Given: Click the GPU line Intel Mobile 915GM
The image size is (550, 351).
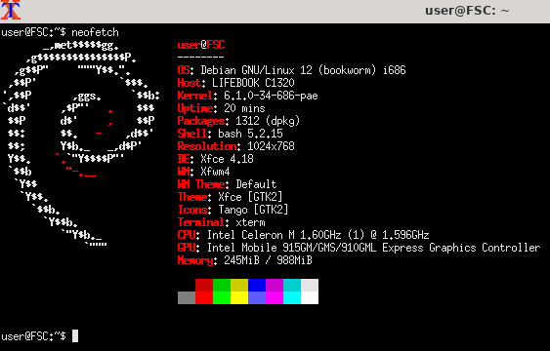Looking at the screenshot, I should point(359,248).
